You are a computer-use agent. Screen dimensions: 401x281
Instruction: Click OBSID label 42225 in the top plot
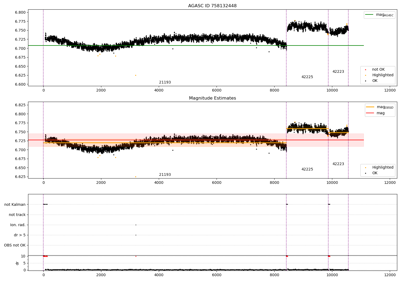pos(307,77)
